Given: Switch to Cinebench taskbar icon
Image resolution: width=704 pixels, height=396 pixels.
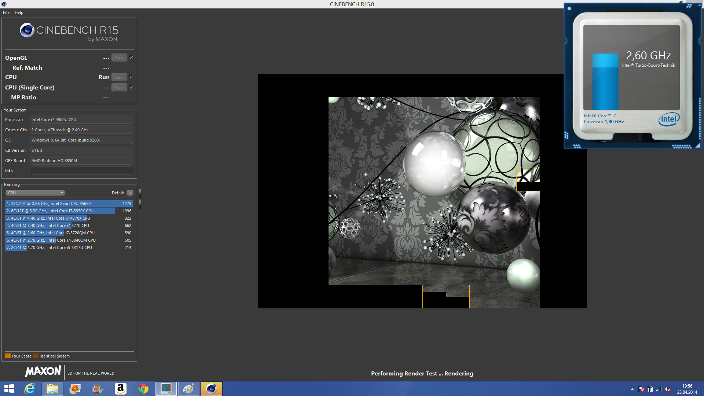Looking at the screenshot, I should click(x=212, y=389).
